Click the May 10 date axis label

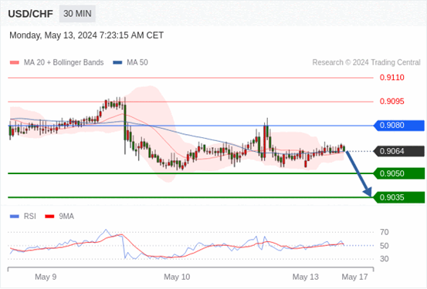177,277
